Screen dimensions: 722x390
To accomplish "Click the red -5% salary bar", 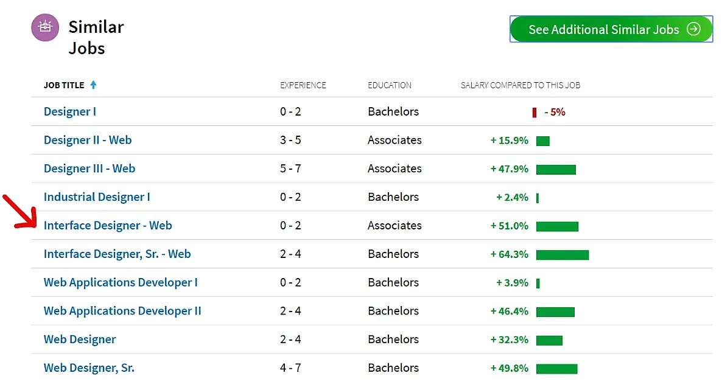I will pyautogui.click(x=534, y=113).
